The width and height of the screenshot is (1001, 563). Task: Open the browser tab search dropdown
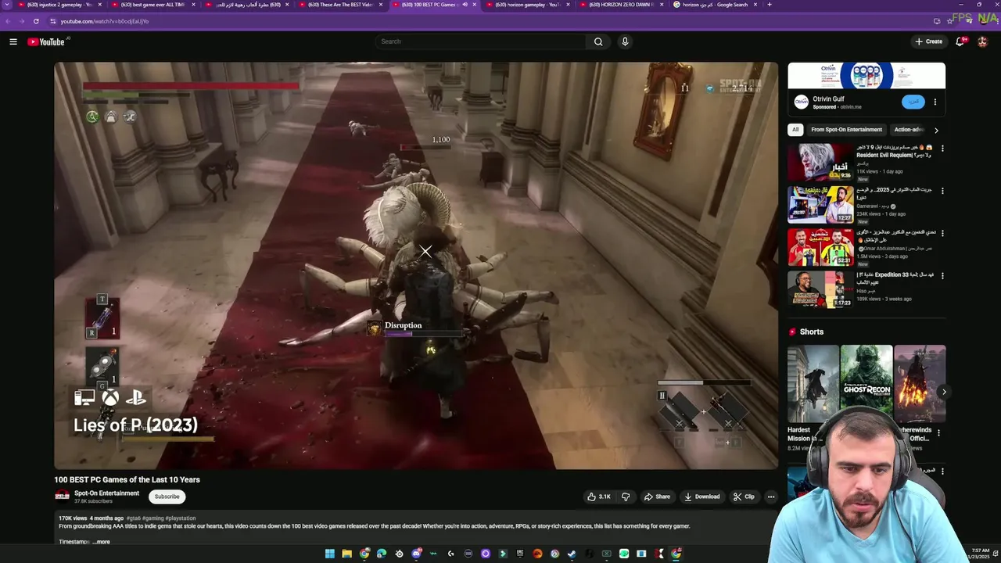click(8, 5)
